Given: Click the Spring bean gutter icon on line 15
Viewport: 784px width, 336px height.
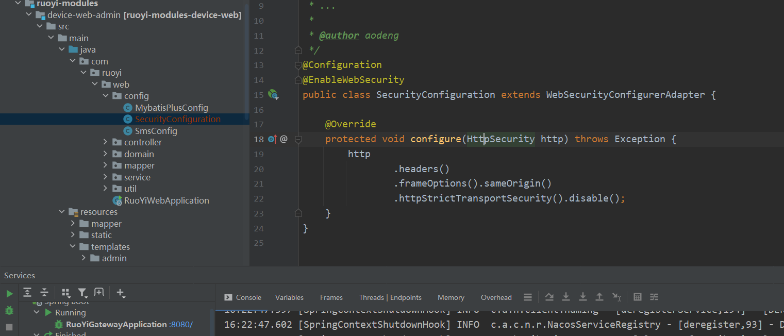Looking at the screenshot, I should pyautogui.click(x=273, y=95).
